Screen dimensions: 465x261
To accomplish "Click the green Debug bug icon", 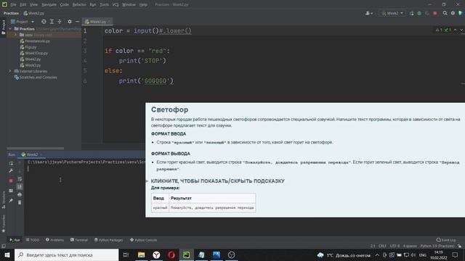I will (419, 13).
